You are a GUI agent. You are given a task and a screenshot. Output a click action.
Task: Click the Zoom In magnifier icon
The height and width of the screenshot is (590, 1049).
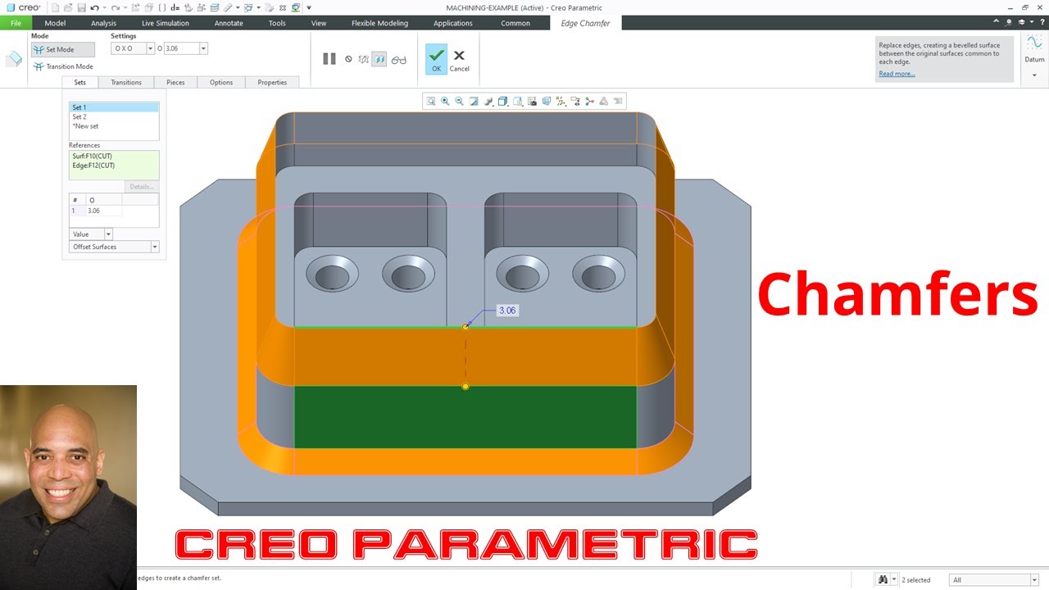[x=445, y=102]
